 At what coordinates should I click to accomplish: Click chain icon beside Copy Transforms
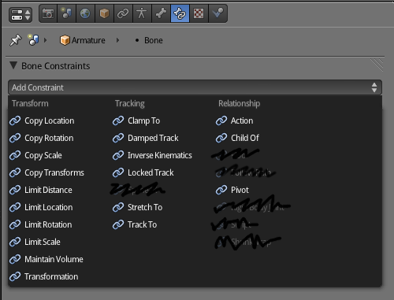coord(15,172)
